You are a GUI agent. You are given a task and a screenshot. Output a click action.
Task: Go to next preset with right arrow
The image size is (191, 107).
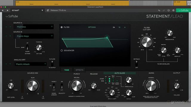pyautogui.click(x=7, y=10)
